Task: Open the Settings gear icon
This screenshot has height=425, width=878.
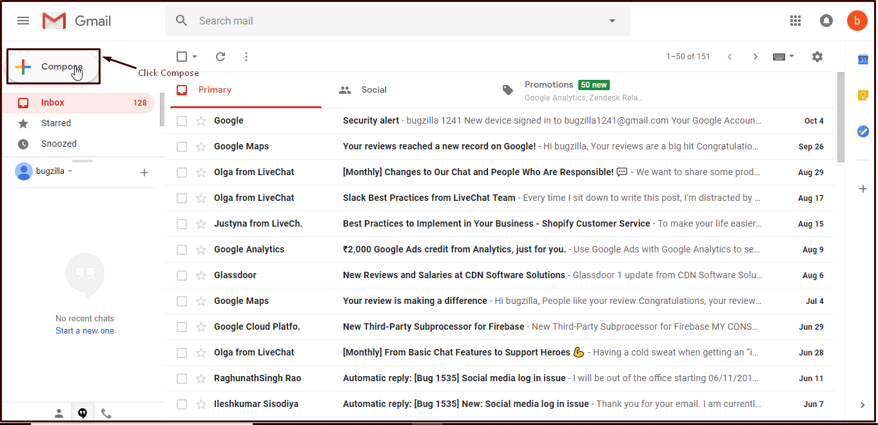Action: click(x=817, y=57)
